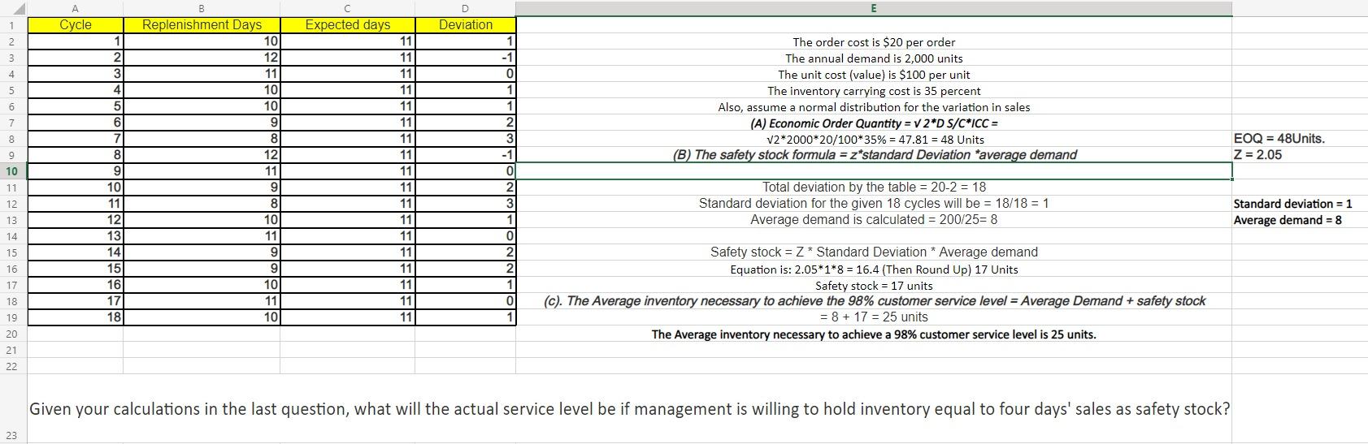This screenshot has width=1368, height=444.
Task: Select row 10 header
Action: point(13,171)
